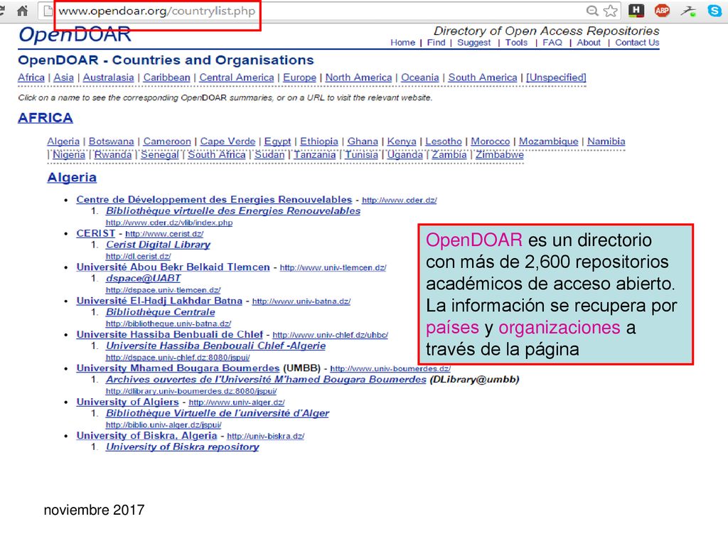The image size is (728, 546).
Task: Jump to the Africa region link
Action: (x=31, y=77)
